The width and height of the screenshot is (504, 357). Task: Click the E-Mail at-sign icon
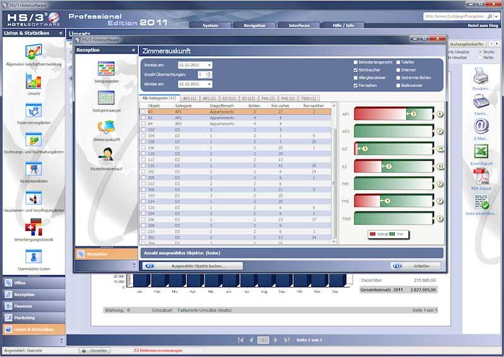pyautogui.click(x=481, y=127)
